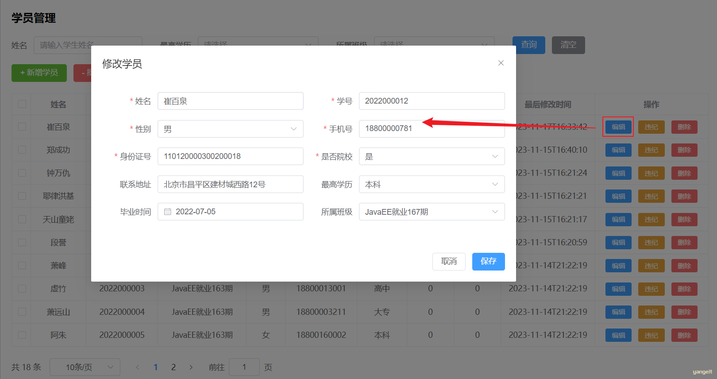Click the 前往 page number input
The height and width of the screenshot is (379, 717).
pyautogui.click(x=244, y=367)
